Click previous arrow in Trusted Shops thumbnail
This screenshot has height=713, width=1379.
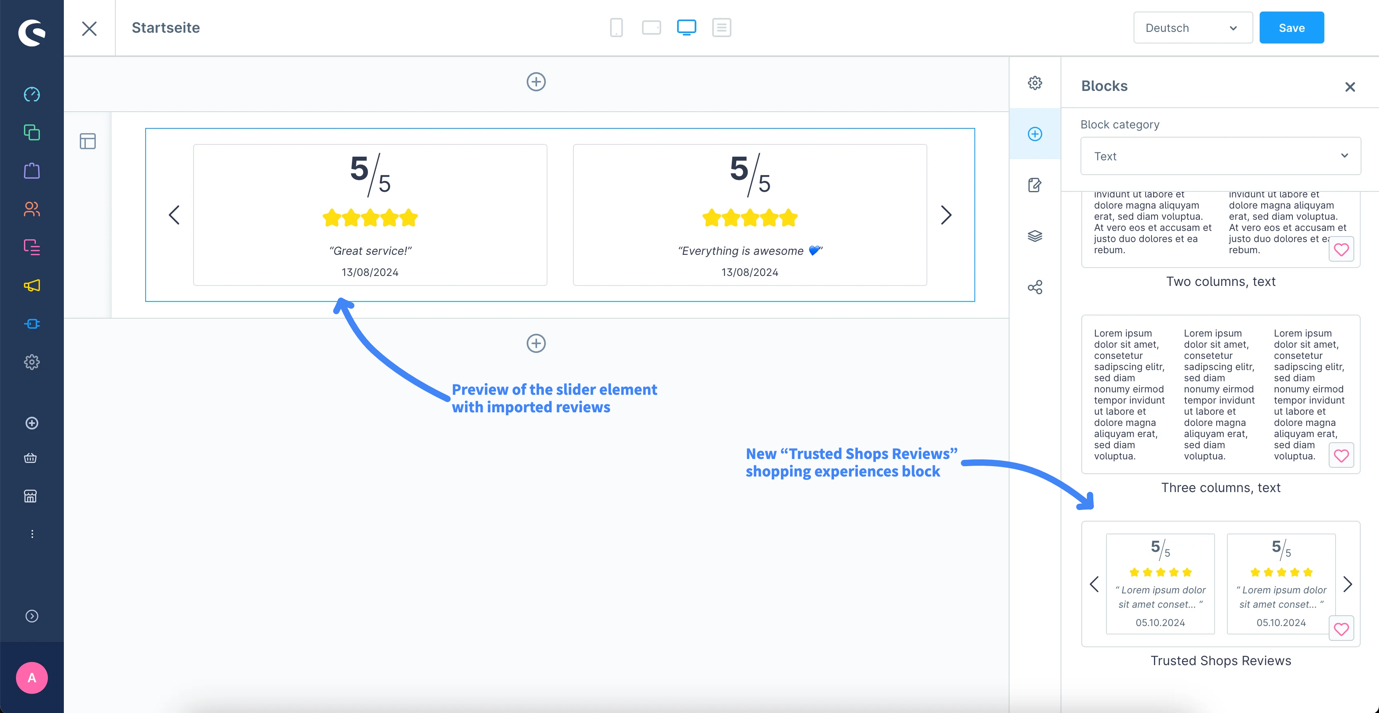[x=1094, y=584]
